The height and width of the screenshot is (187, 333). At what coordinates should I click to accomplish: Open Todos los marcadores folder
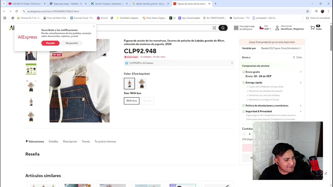(318, 18)
